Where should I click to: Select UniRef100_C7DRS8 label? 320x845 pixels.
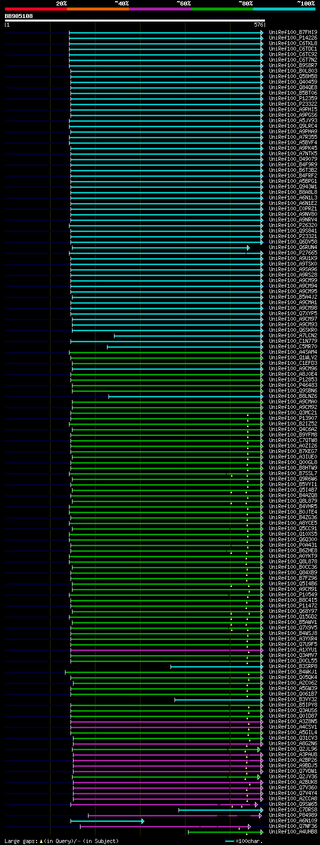293,809
